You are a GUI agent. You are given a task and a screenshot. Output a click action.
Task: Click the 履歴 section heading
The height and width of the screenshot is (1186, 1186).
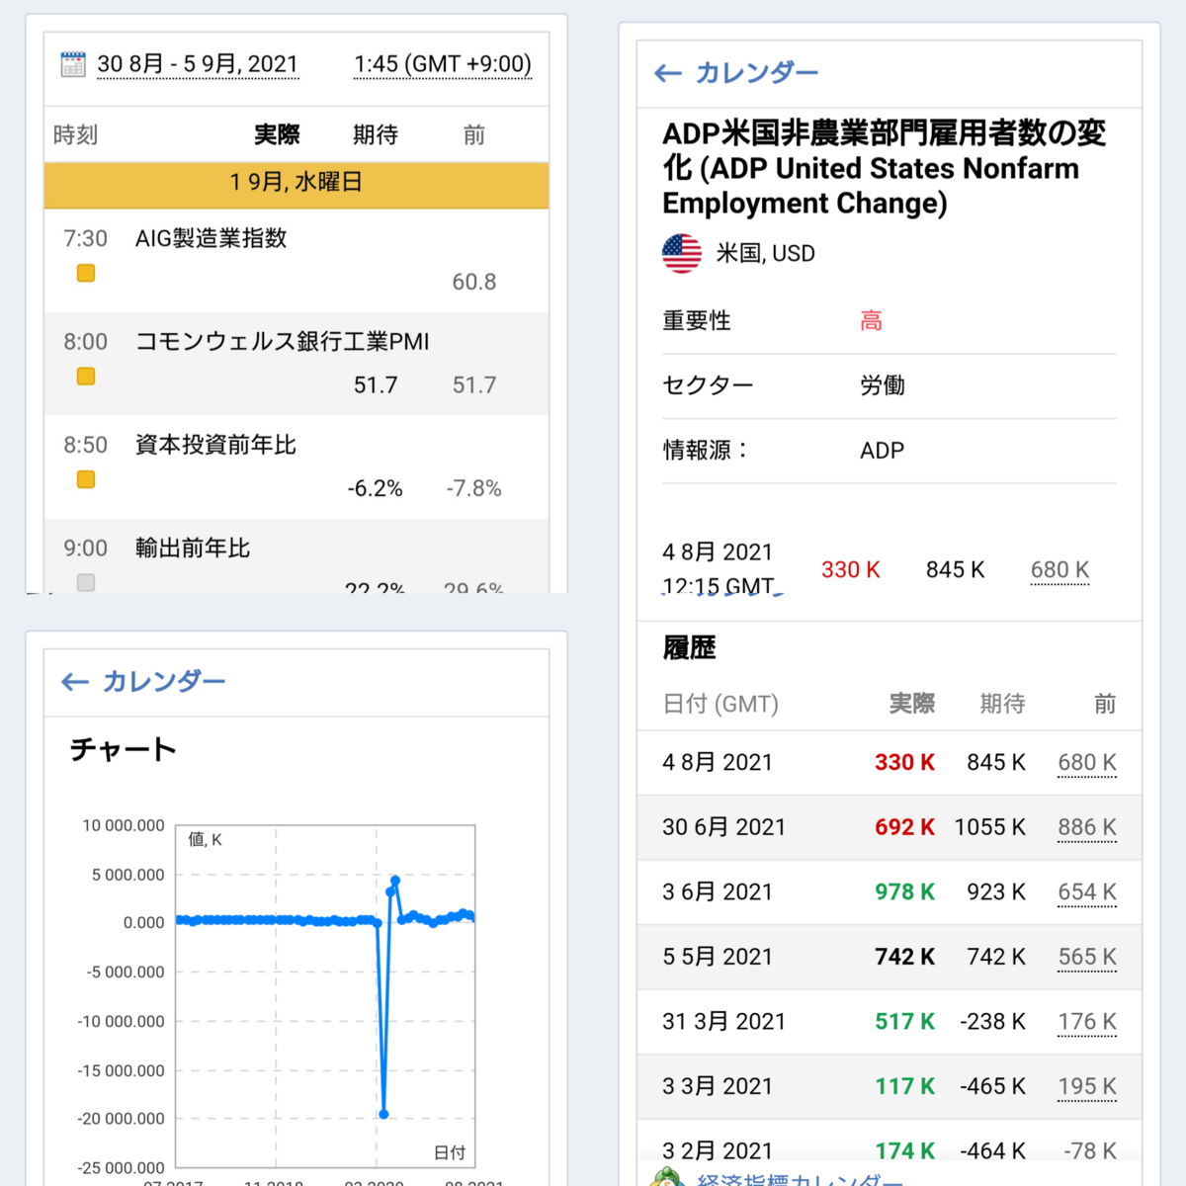point(689,648)
